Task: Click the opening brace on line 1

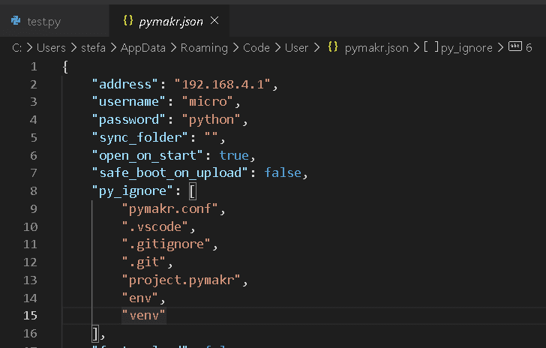Action: (x=65, y=66)
